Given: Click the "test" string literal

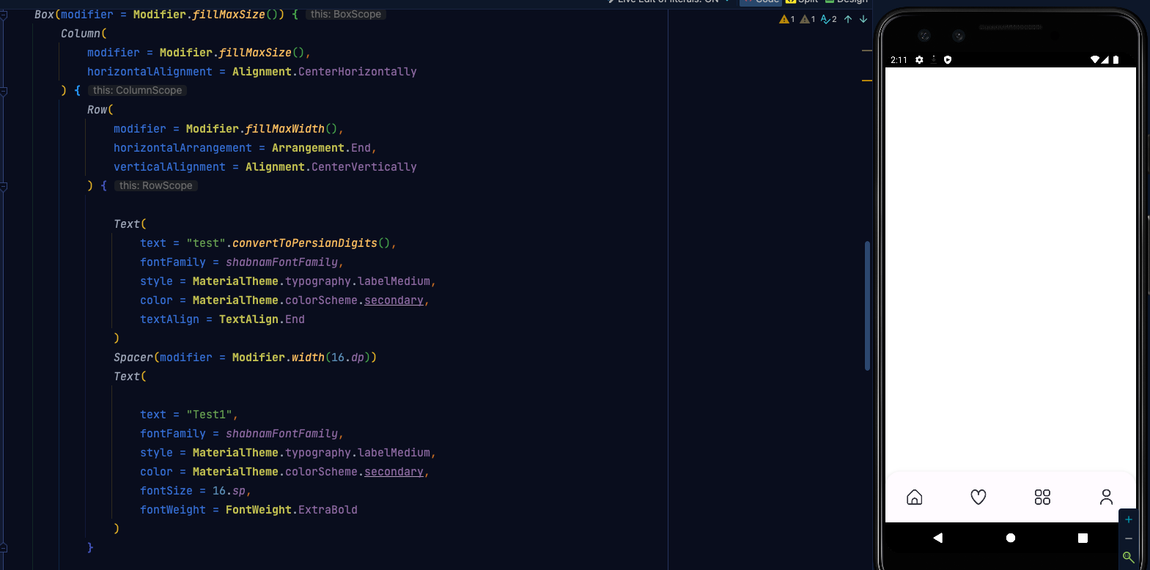Looking at the screenshot, I should [x=206, y=243].
